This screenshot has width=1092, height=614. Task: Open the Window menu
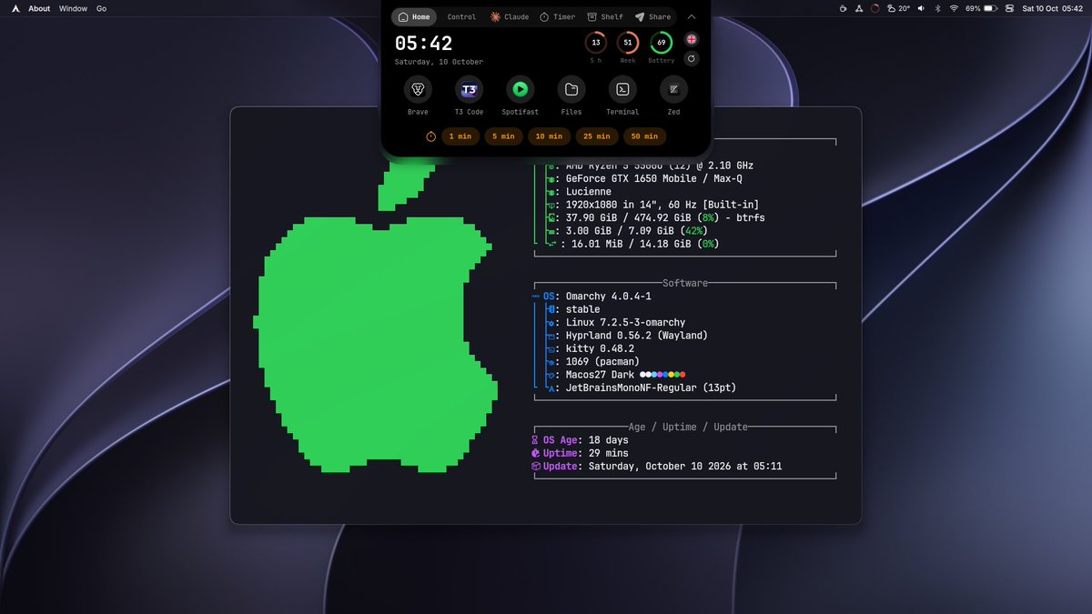[73, 8]
